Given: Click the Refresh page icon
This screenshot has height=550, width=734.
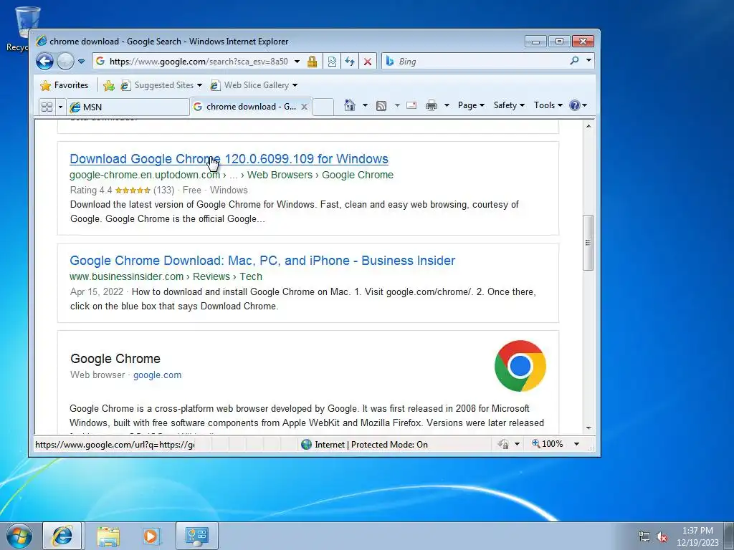Looking at the screenshot, I should [x=350, y=62].
